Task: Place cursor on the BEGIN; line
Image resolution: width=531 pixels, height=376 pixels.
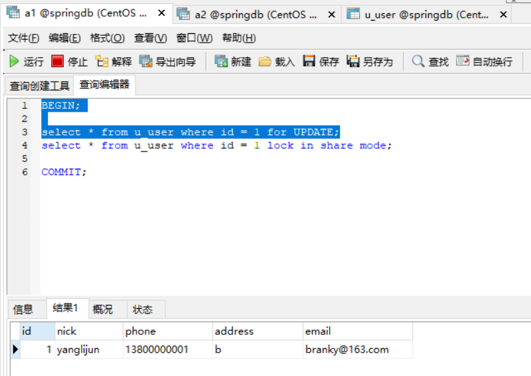Action: pos(61,106)
